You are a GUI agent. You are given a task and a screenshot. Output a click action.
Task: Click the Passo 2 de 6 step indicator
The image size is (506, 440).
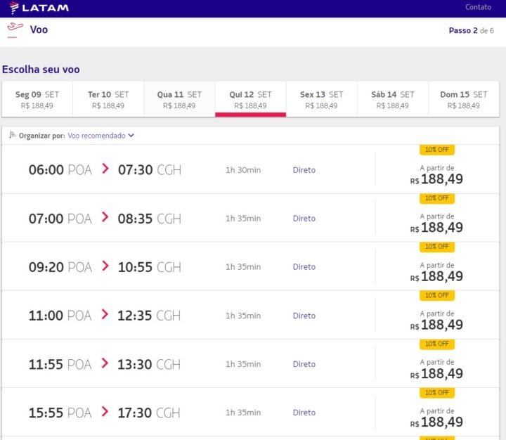tap(471, 30)
